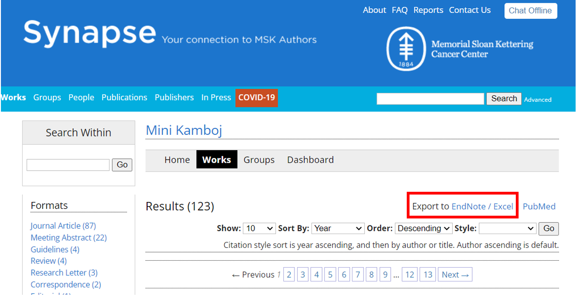Viewport: 577px width, 304px height.
Task: Jump to results page 13
Action: click(x=428, y=275)
